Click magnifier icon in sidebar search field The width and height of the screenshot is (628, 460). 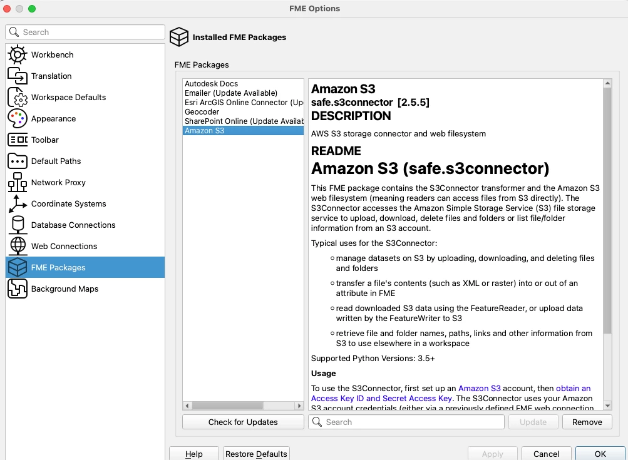[x=14, y=32]
